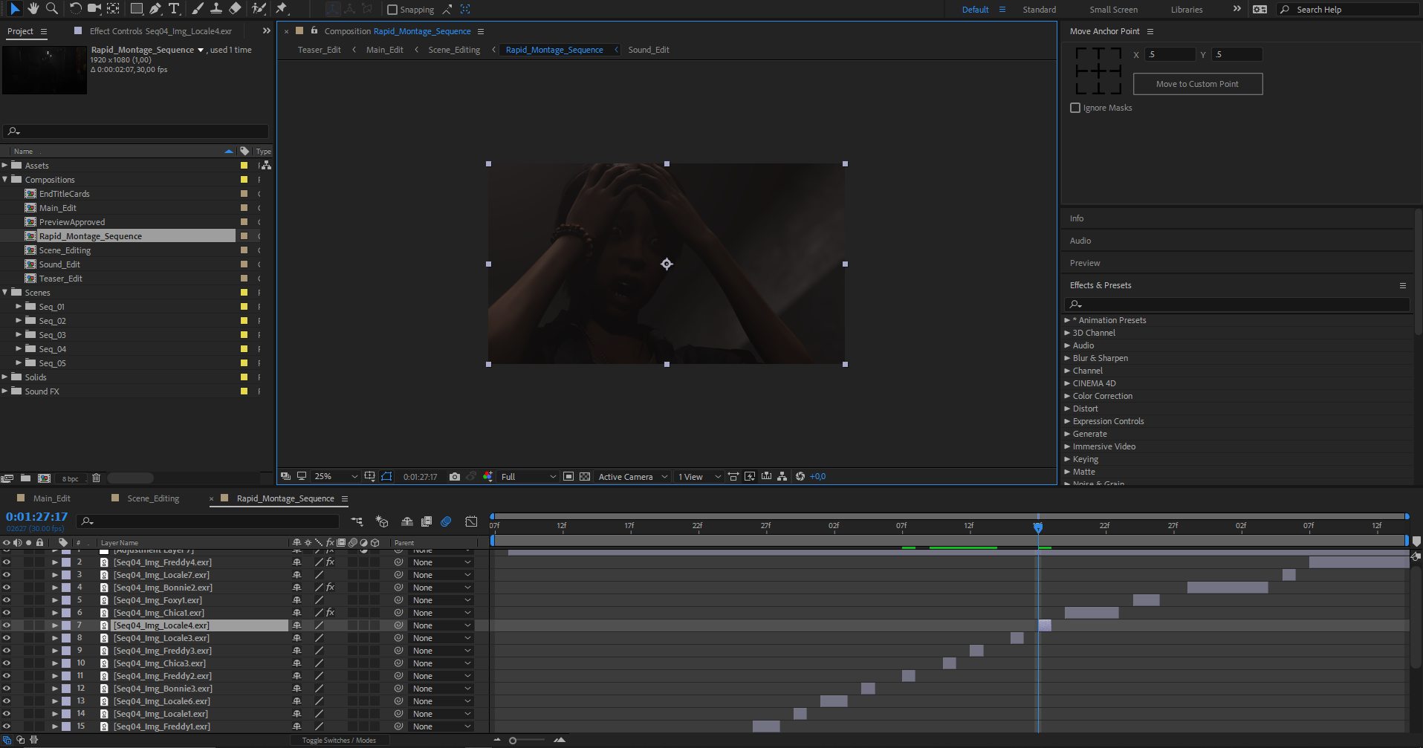Switch to the Scene_Editing timeline tab
1423x748 pixels.
coord(153,498)
